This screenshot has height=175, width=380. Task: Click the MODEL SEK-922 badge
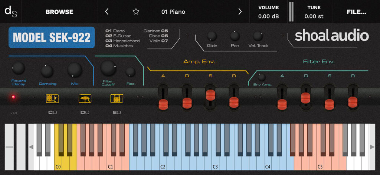coord(52,37)
